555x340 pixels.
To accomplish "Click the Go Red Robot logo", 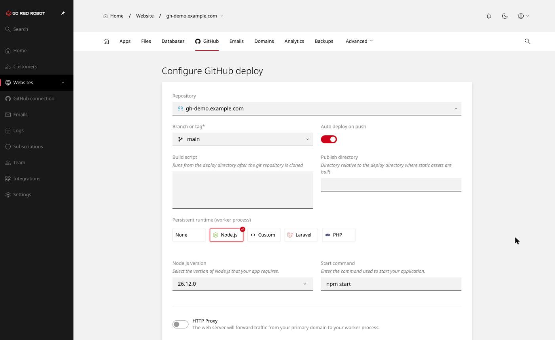I will pos(25,13).
